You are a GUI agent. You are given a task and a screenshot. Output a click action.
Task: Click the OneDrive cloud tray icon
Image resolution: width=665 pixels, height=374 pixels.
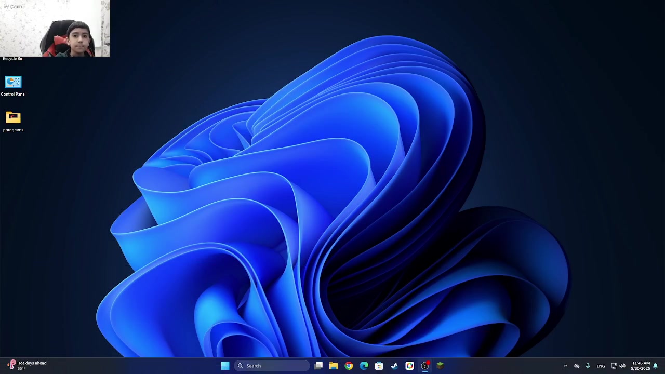click(577, 366)
